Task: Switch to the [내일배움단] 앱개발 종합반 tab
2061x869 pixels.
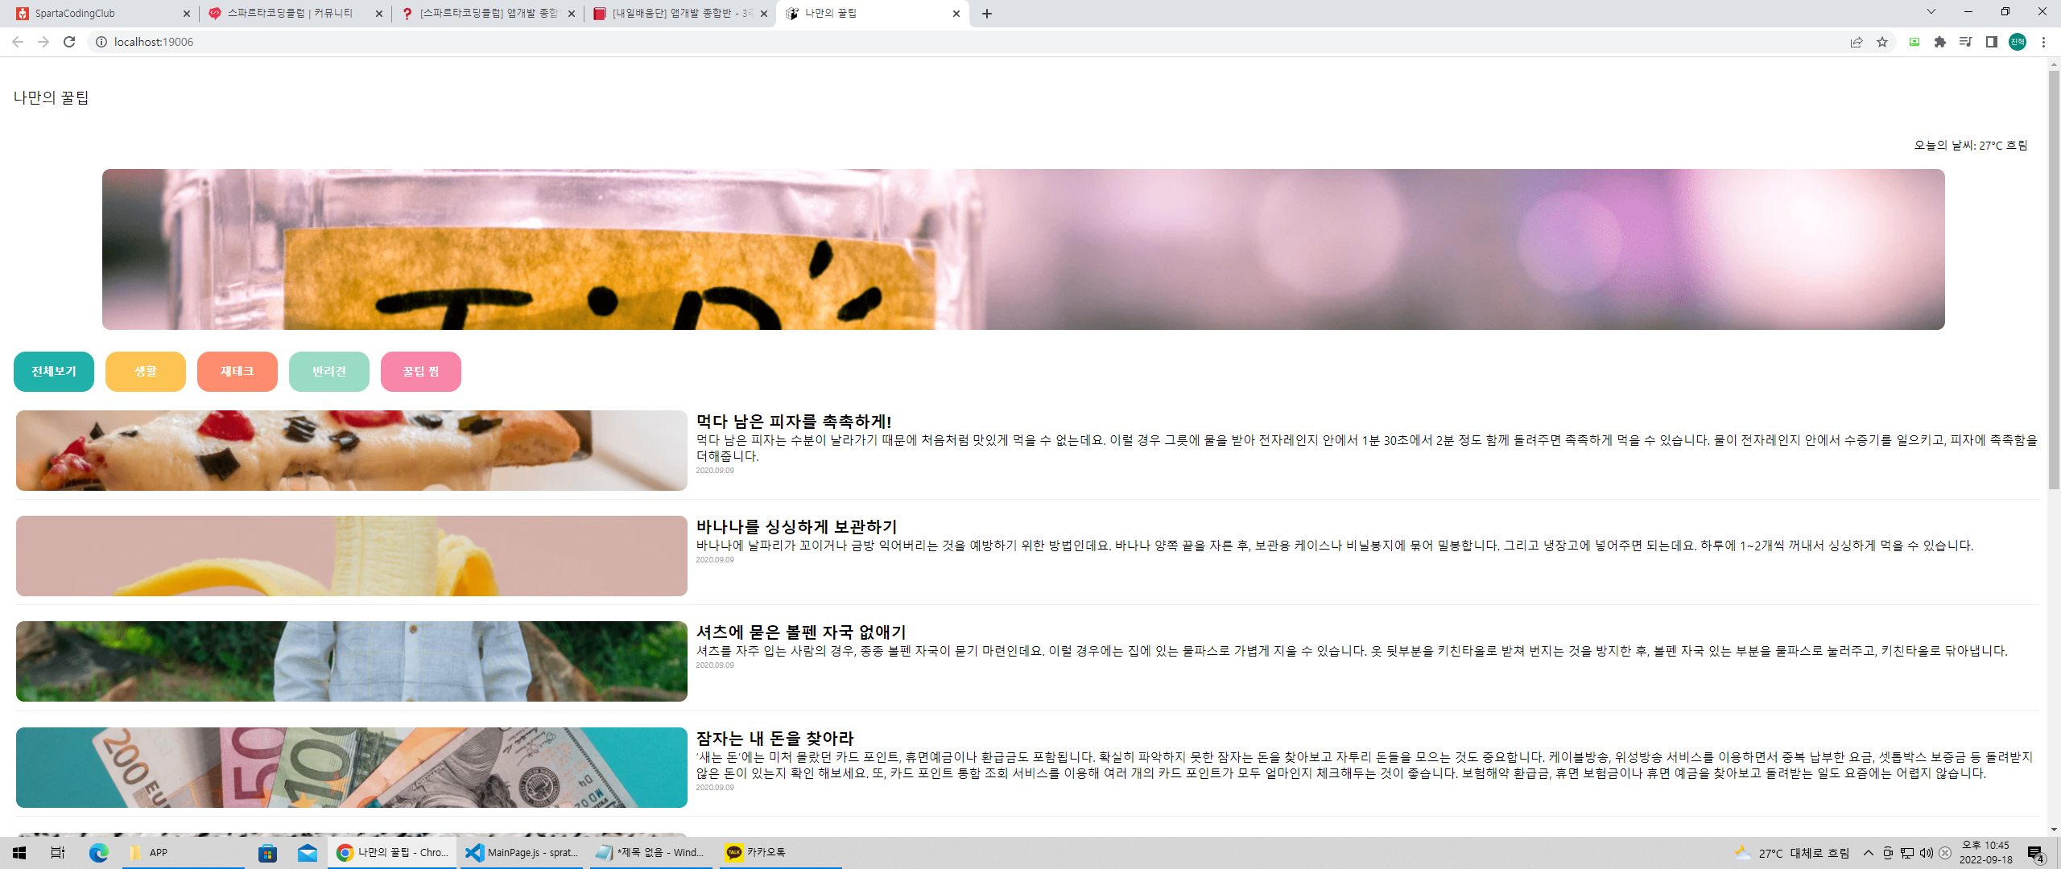Action: pos(679,14)
